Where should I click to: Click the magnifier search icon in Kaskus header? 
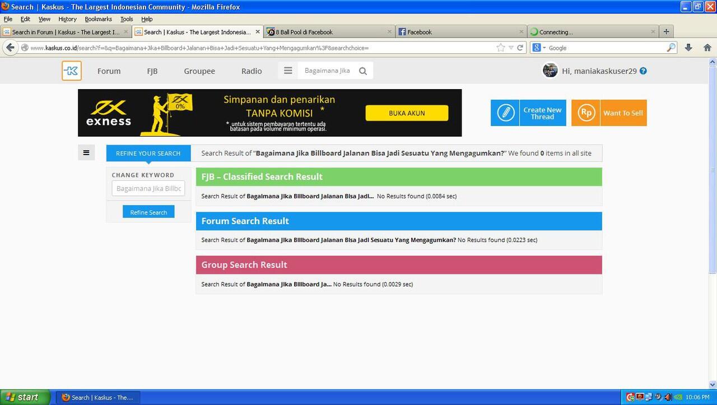363,71
